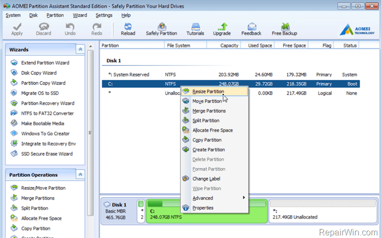Choose Create Partition in context menu
This screenshot has height=238, width=381.
click(x=215, y=149)
